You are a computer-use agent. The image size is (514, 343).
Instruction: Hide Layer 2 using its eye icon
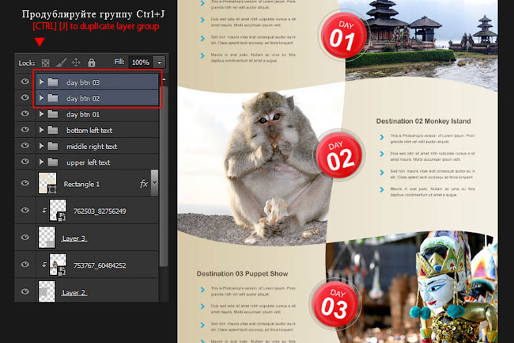click(25, 292)
